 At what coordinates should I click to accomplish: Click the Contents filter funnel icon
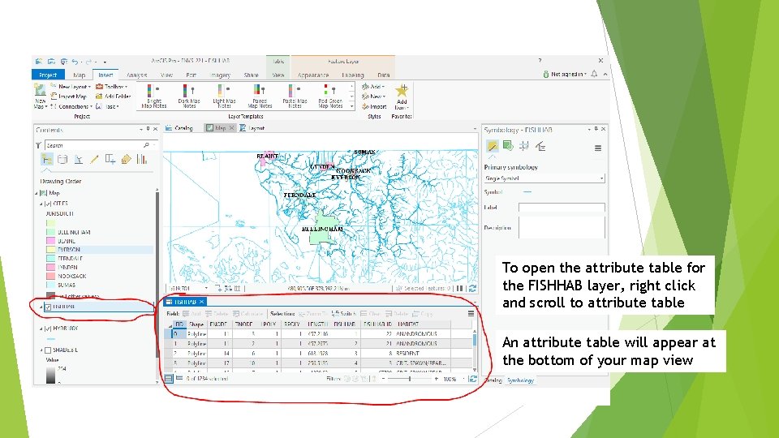[38, 145]
